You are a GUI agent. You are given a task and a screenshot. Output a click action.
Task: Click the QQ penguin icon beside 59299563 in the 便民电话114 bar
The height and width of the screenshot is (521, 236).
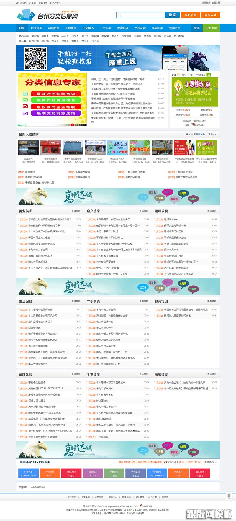pos(165,462)
